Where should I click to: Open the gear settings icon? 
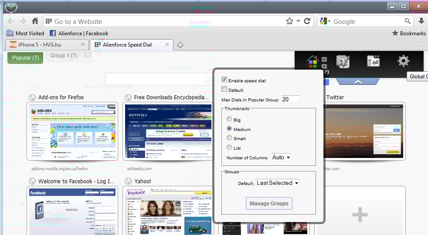403,61
